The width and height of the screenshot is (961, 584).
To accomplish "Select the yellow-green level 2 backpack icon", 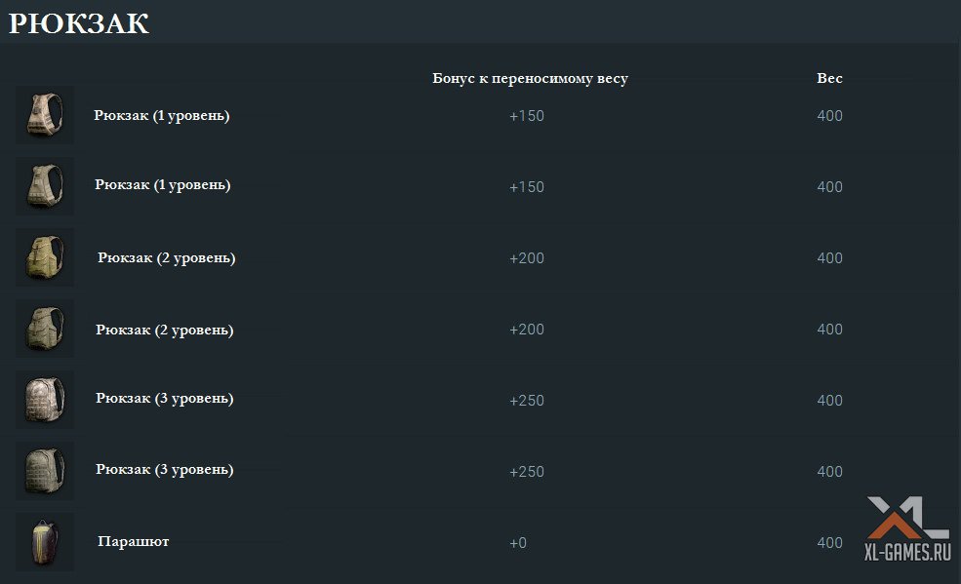I will pos(45,257).
